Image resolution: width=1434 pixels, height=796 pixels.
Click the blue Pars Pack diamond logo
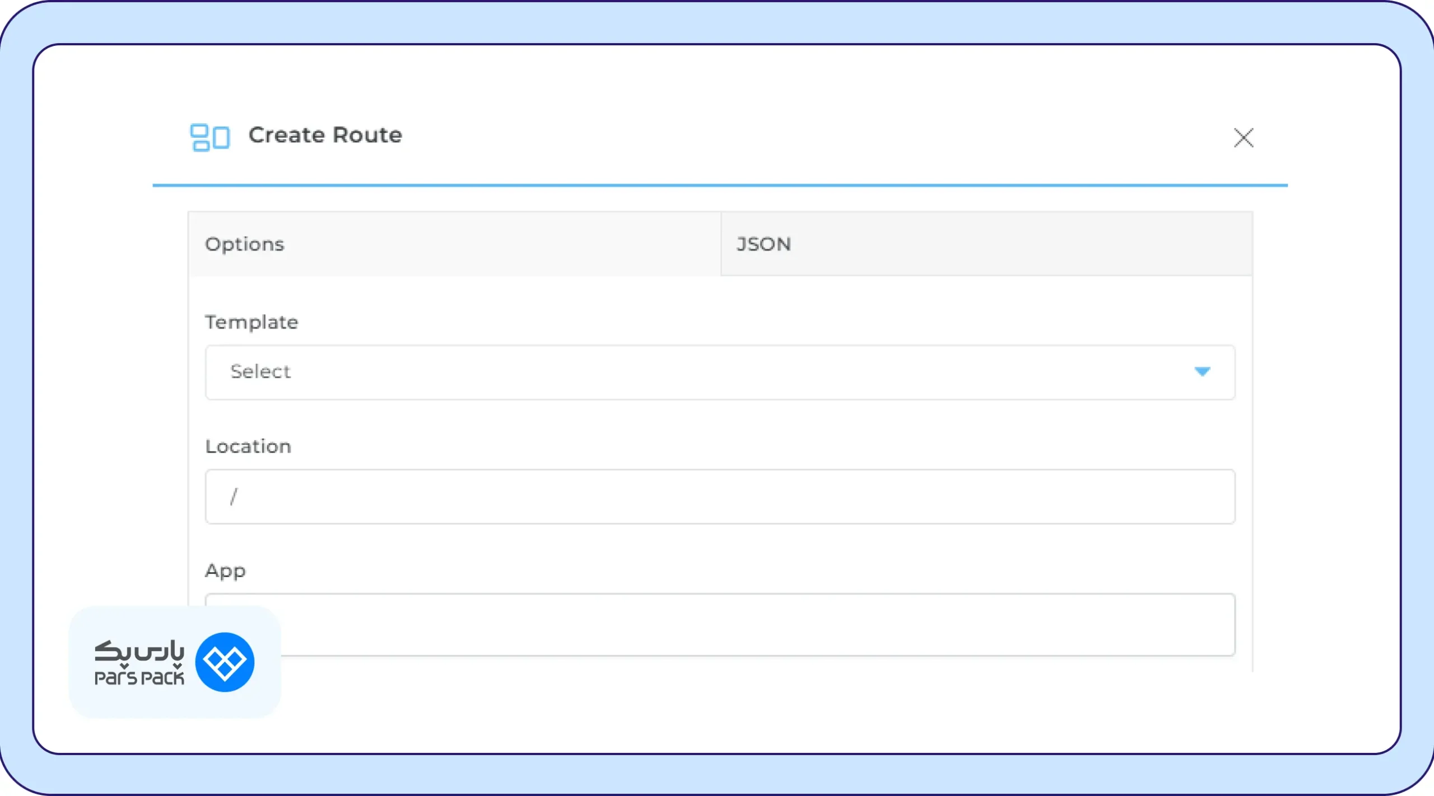225,662
